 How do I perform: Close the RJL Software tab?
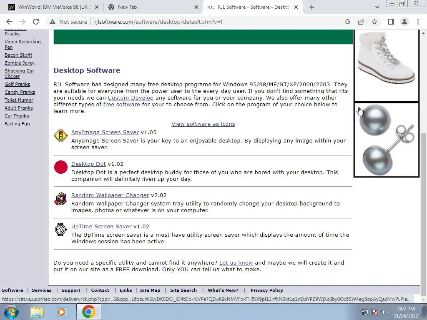pyautogui.click(x=296, y=7)
